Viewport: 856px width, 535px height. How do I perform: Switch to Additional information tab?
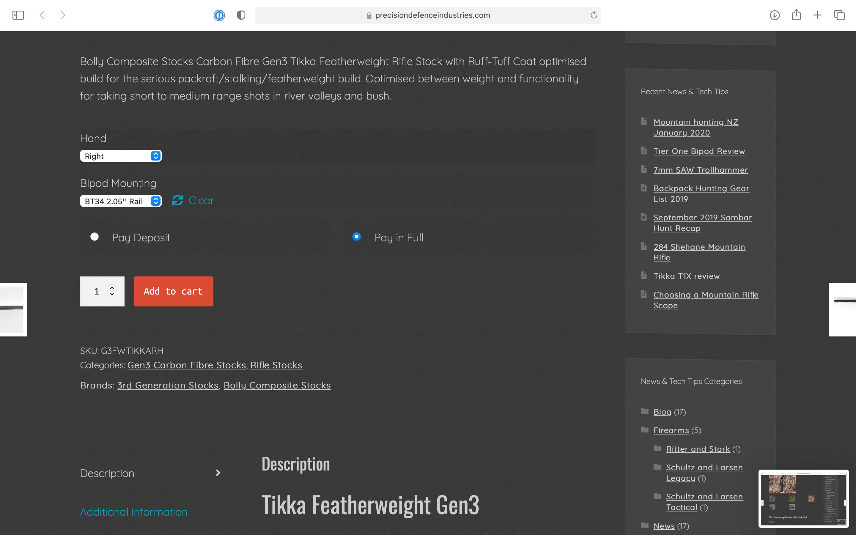click(x=134, y=512)
